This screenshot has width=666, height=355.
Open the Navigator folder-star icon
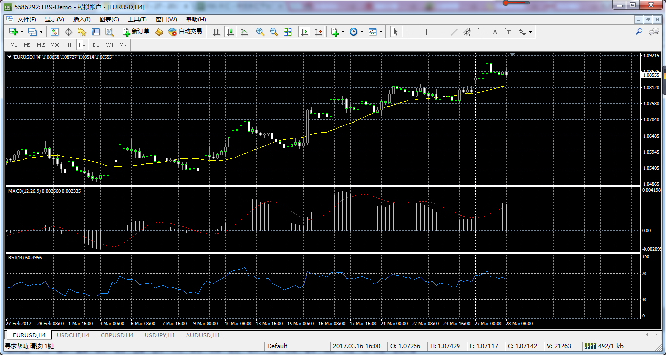(x=82, y=32)
